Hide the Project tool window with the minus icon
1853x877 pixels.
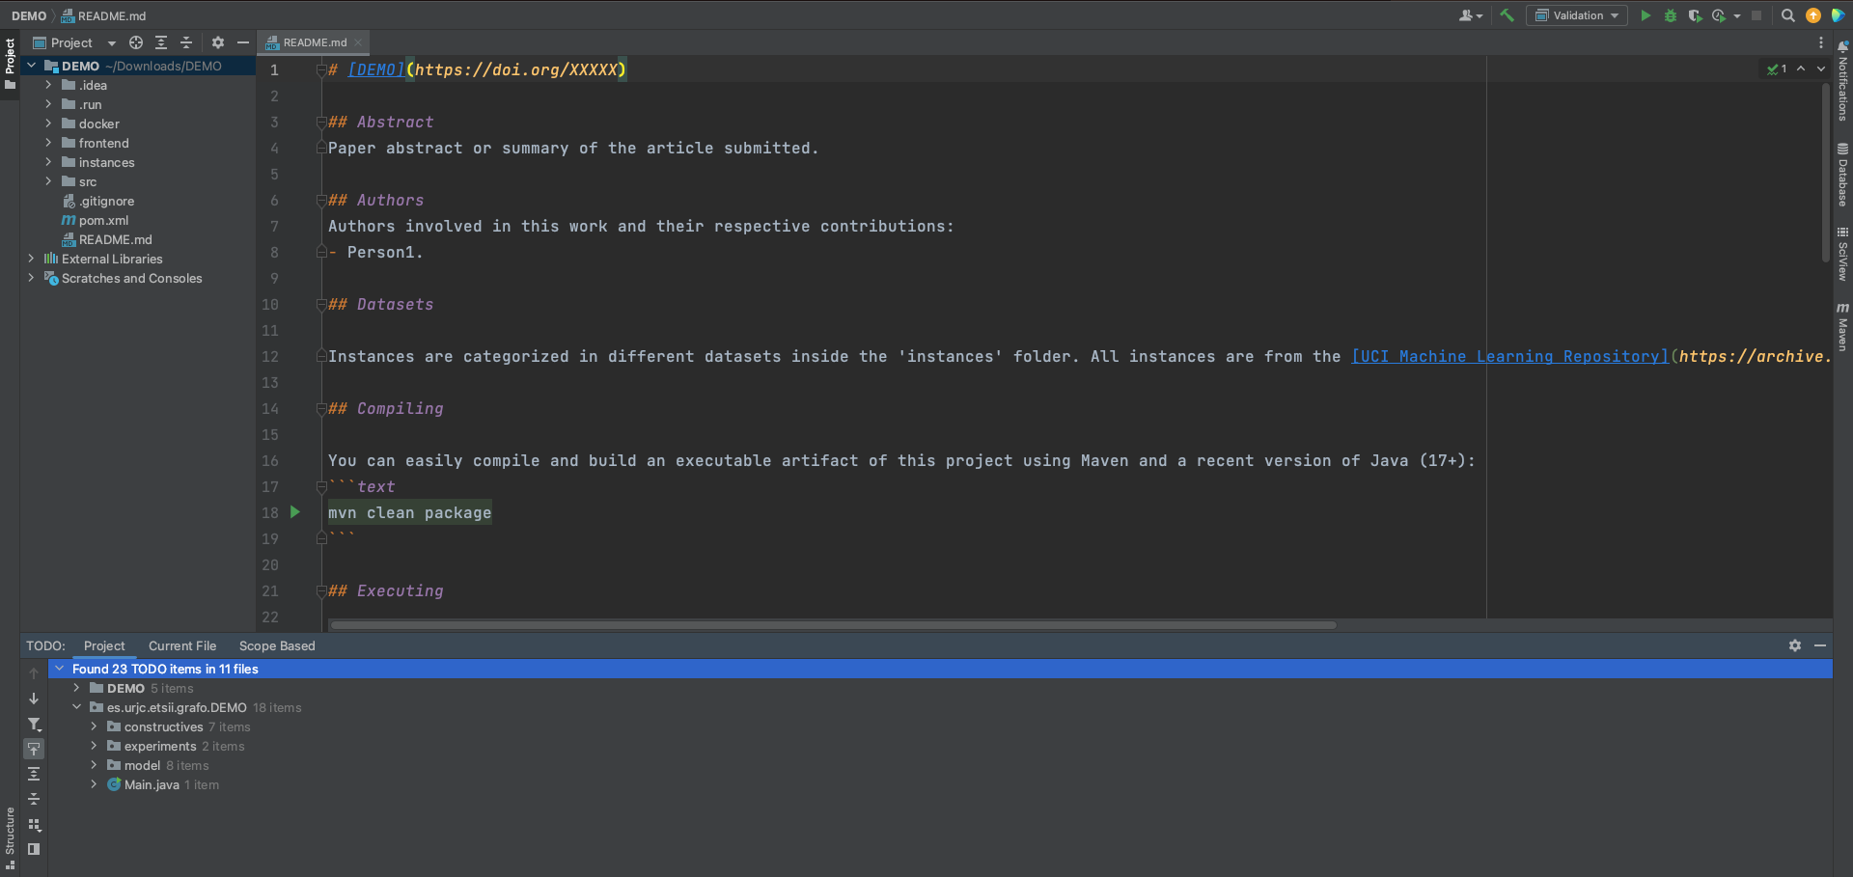tap(243, 42)
